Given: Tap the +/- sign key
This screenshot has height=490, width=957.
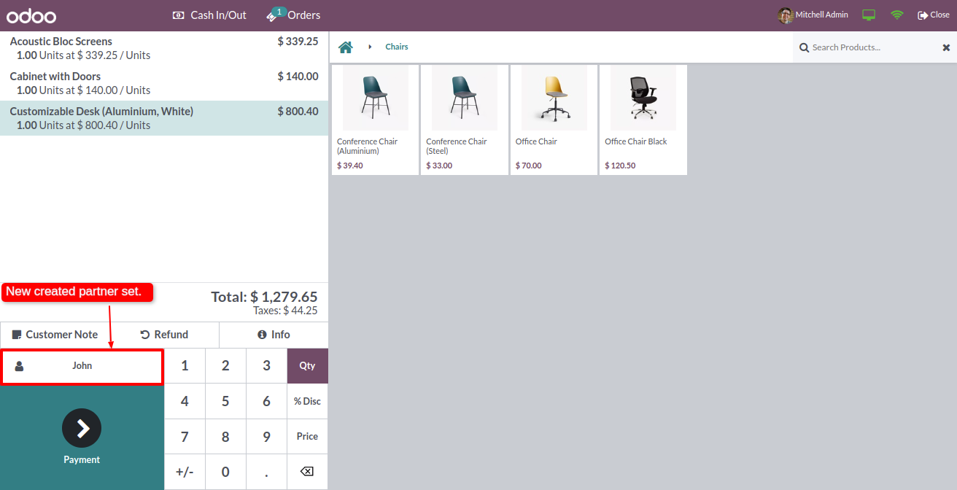Looking at the screenshot, I should click(185, 472).
